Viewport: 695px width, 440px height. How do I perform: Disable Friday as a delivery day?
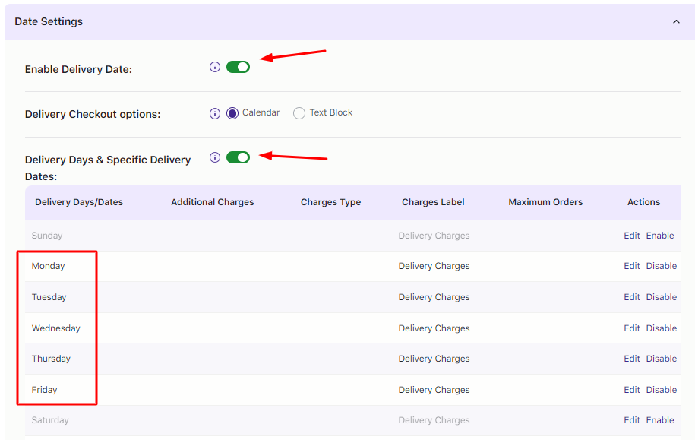(x=662, y=390)
